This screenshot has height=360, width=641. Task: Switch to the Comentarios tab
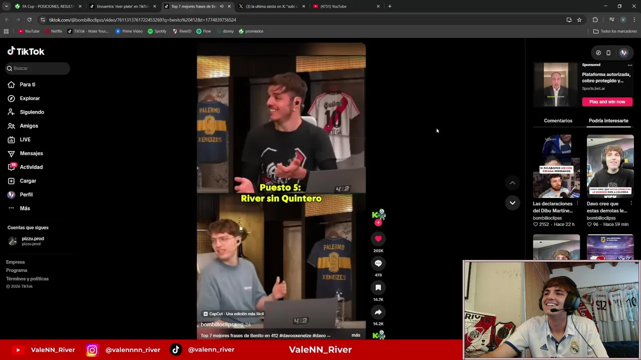click(558, 120)
